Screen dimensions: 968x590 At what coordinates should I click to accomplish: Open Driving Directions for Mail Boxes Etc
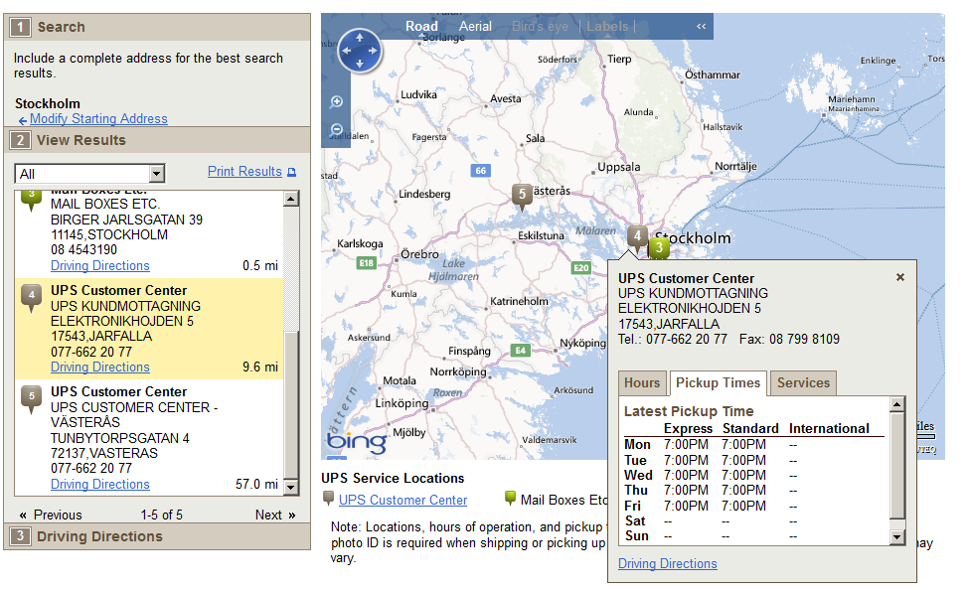pos(100,266)
